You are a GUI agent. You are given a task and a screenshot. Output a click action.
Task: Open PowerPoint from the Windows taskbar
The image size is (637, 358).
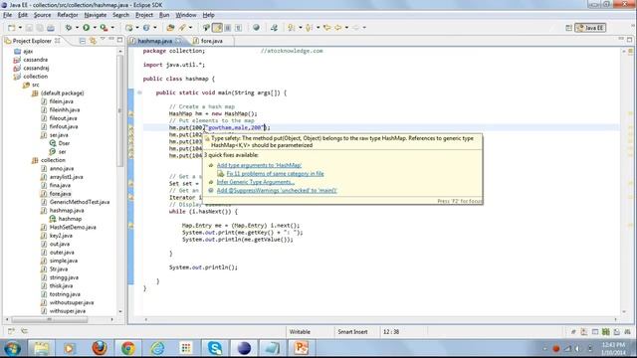tap(301, 348)
